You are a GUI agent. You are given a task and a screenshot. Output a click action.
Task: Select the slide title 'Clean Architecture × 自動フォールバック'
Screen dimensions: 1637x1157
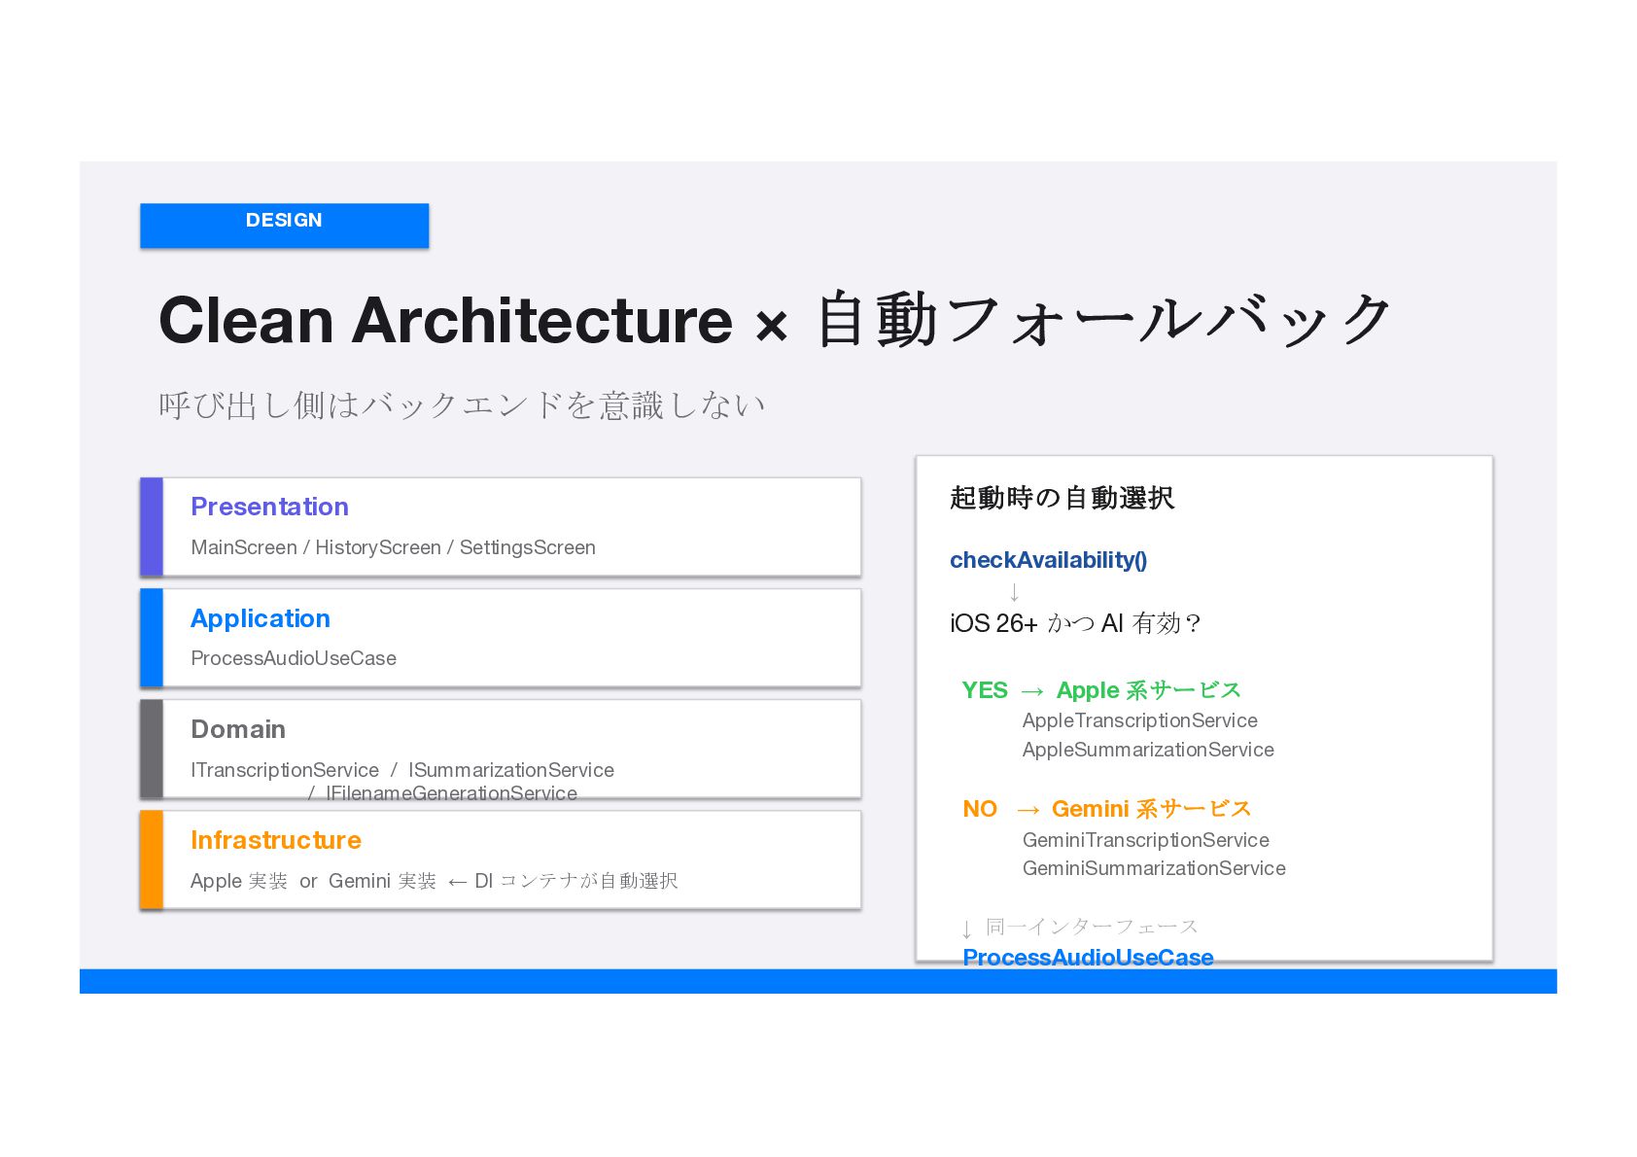775,320
